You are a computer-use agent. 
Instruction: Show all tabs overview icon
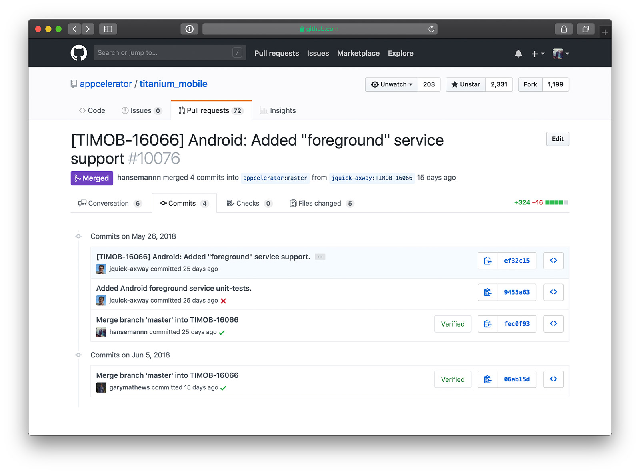[x=586, y=29]
